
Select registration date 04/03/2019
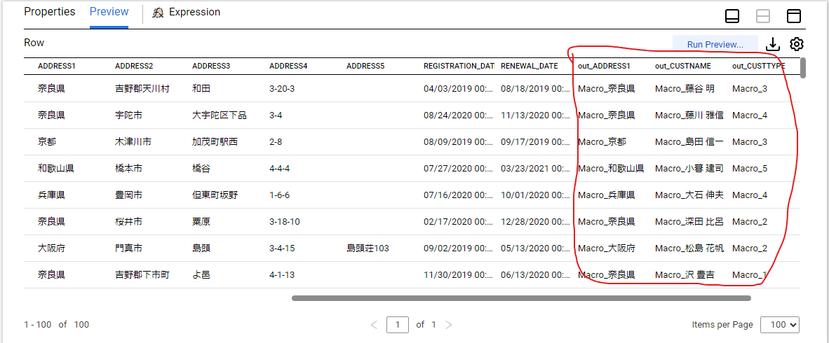click(459, 89)
